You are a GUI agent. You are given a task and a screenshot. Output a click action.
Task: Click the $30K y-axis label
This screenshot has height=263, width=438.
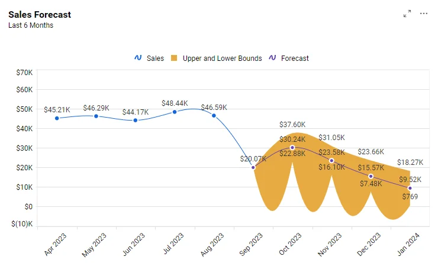point(24,148)
